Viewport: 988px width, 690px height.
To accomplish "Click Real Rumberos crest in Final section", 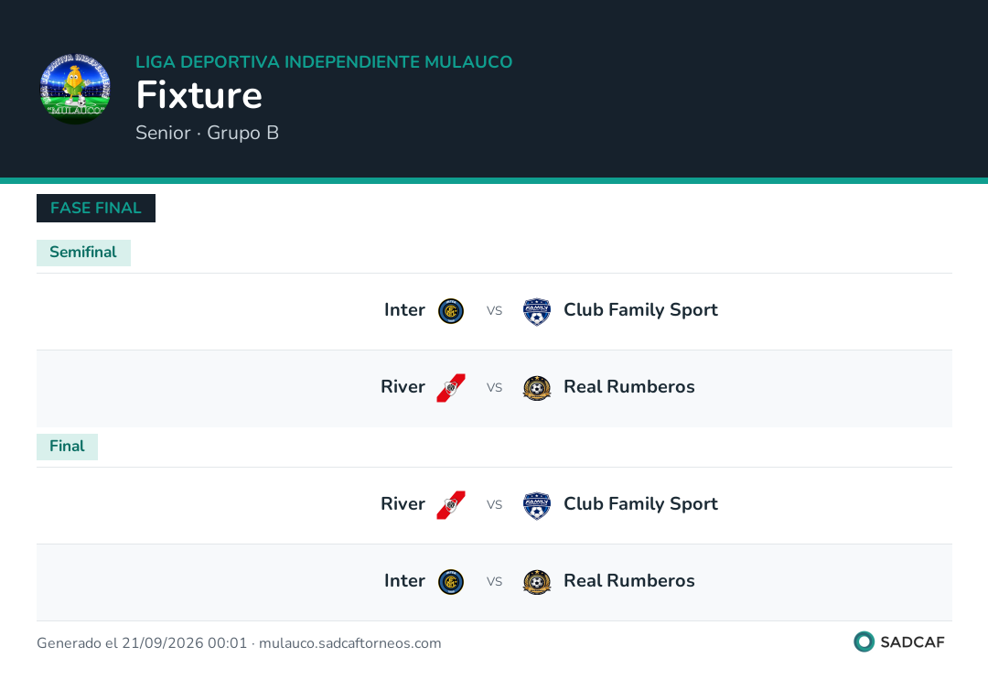I will (537, 582).
